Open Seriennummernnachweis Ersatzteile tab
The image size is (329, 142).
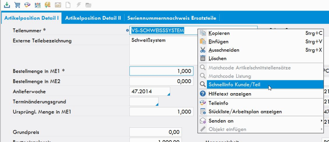point(172,18)
